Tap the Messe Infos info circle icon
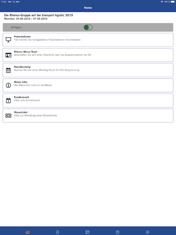This screenshot has width=176, height=235. point(9,85)
